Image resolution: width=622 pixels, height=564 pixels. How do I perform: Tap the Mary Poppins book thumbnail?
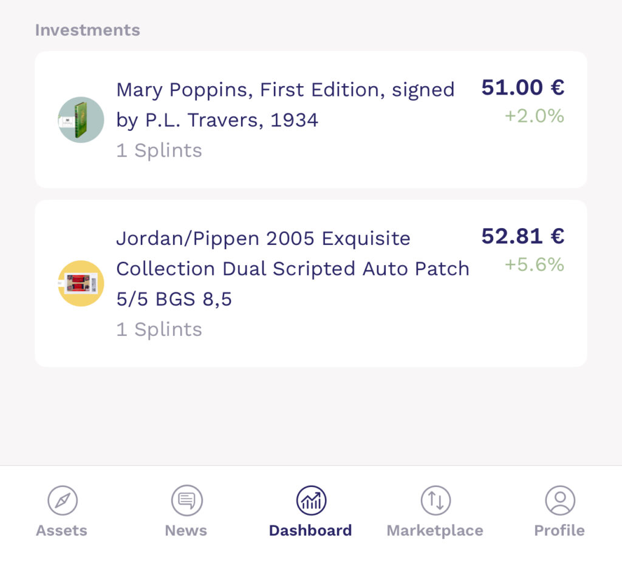pyautogui.click(x=81, y=119)
